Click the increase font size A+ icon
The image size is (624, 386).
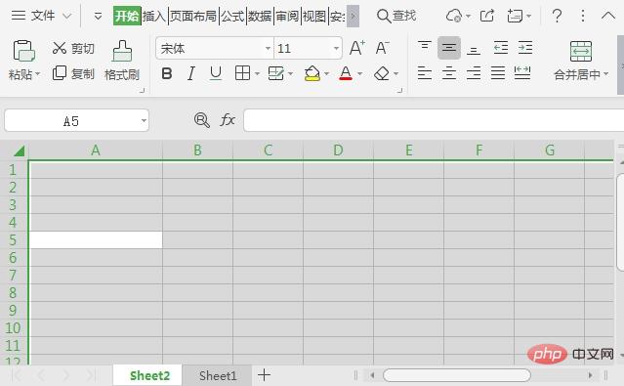pos(357,48)
